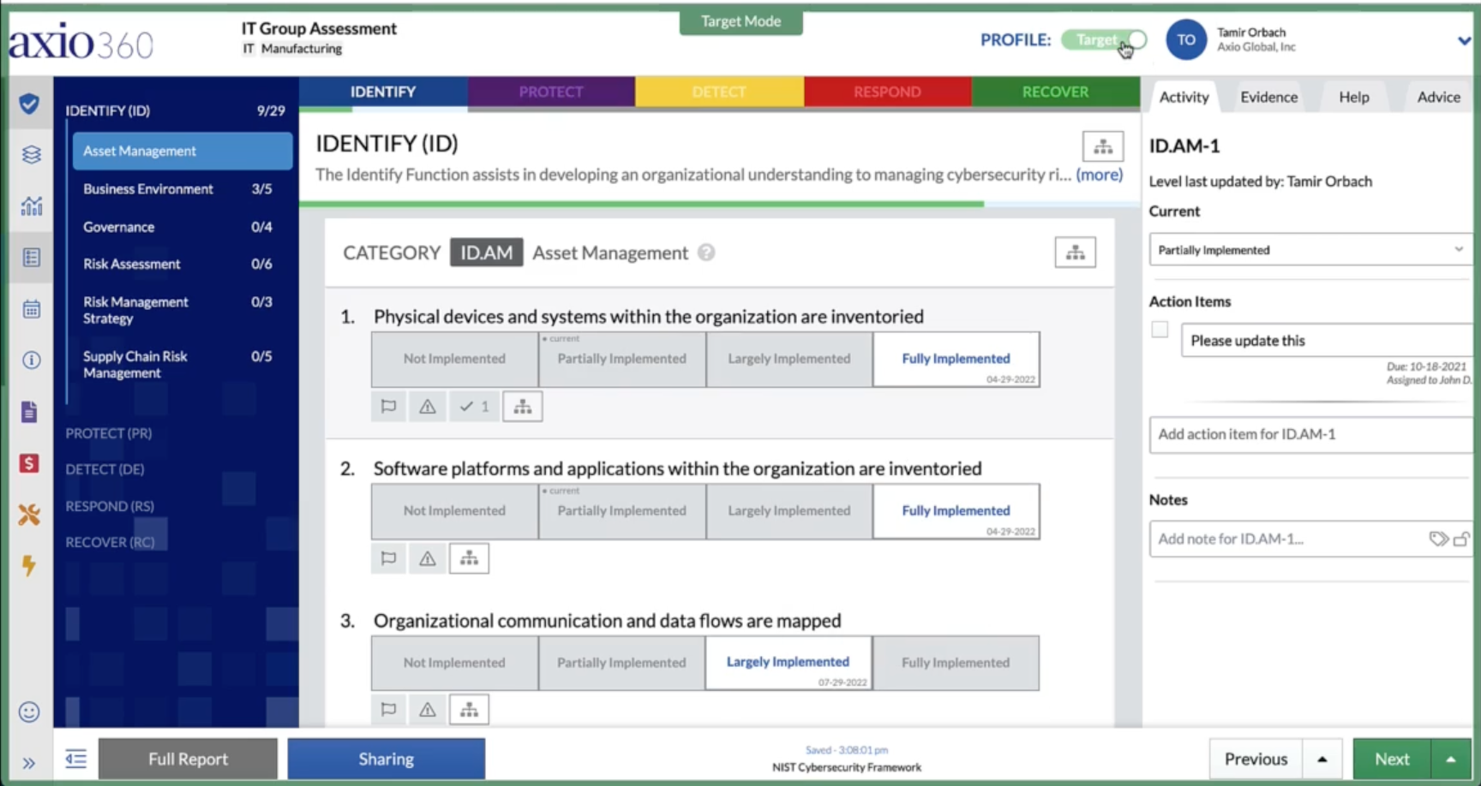Screen dimensions: 1481x786
Task: Expand the user account menu chevron
Action: tap(1464, 40)
